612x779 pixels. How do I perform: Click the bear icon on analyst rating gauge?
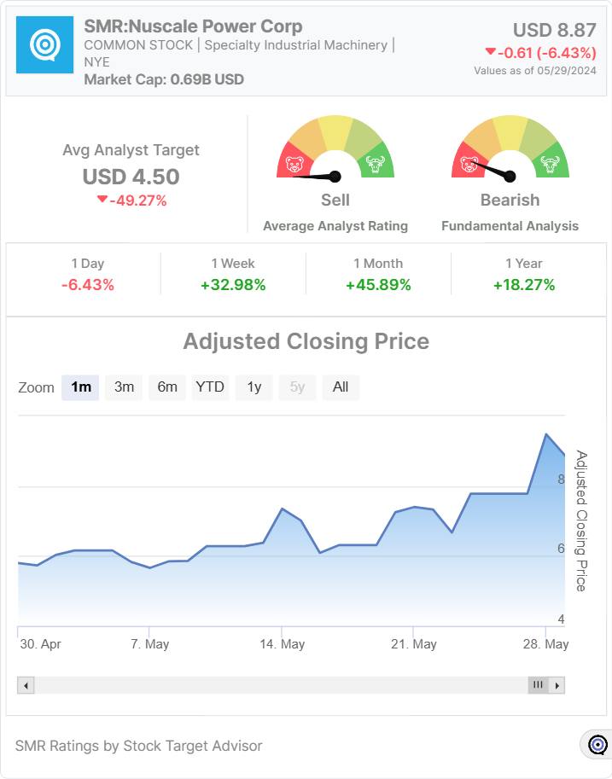click(x=295, y=163)
